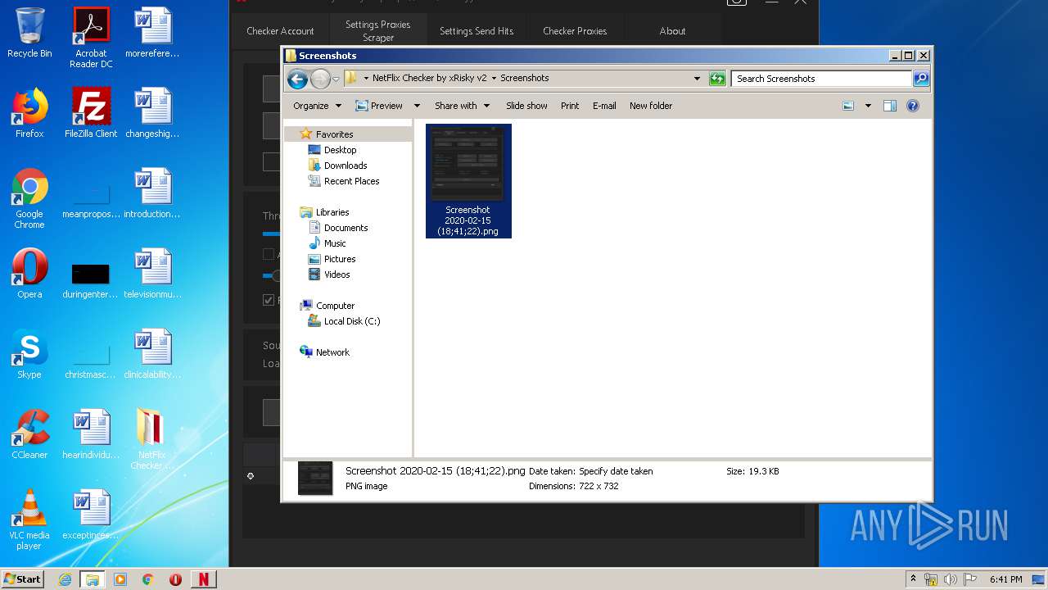Image resolution: width=1048 pixels, height=590 pixels.
Task: Click New folder in Explorer toolbar
Action: pos(651,106)
